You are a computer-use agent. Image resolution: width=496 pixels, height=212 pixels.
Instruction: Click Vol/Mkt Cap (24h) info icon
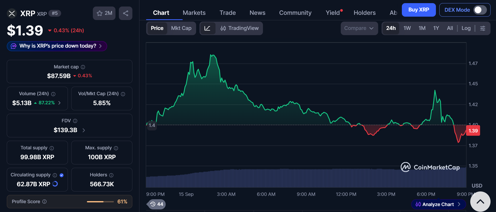pos(123,94)
